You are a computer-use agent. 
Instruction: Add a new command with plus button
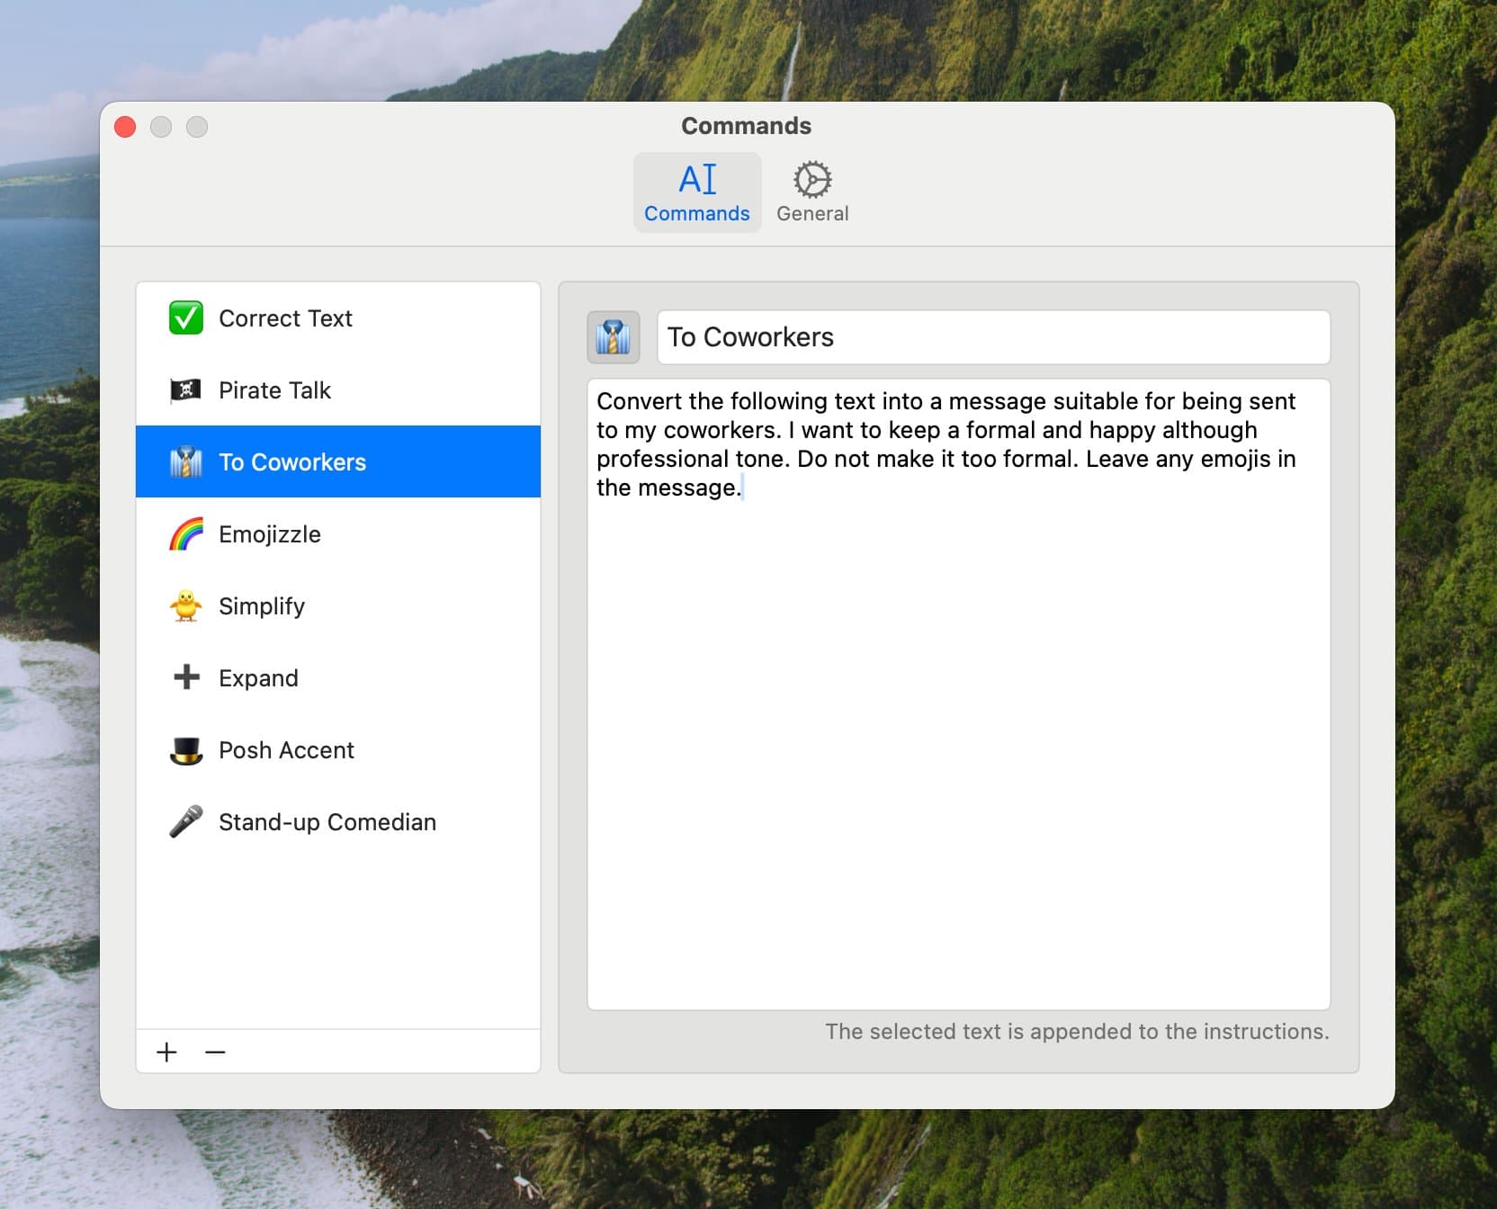(167, 1052)
